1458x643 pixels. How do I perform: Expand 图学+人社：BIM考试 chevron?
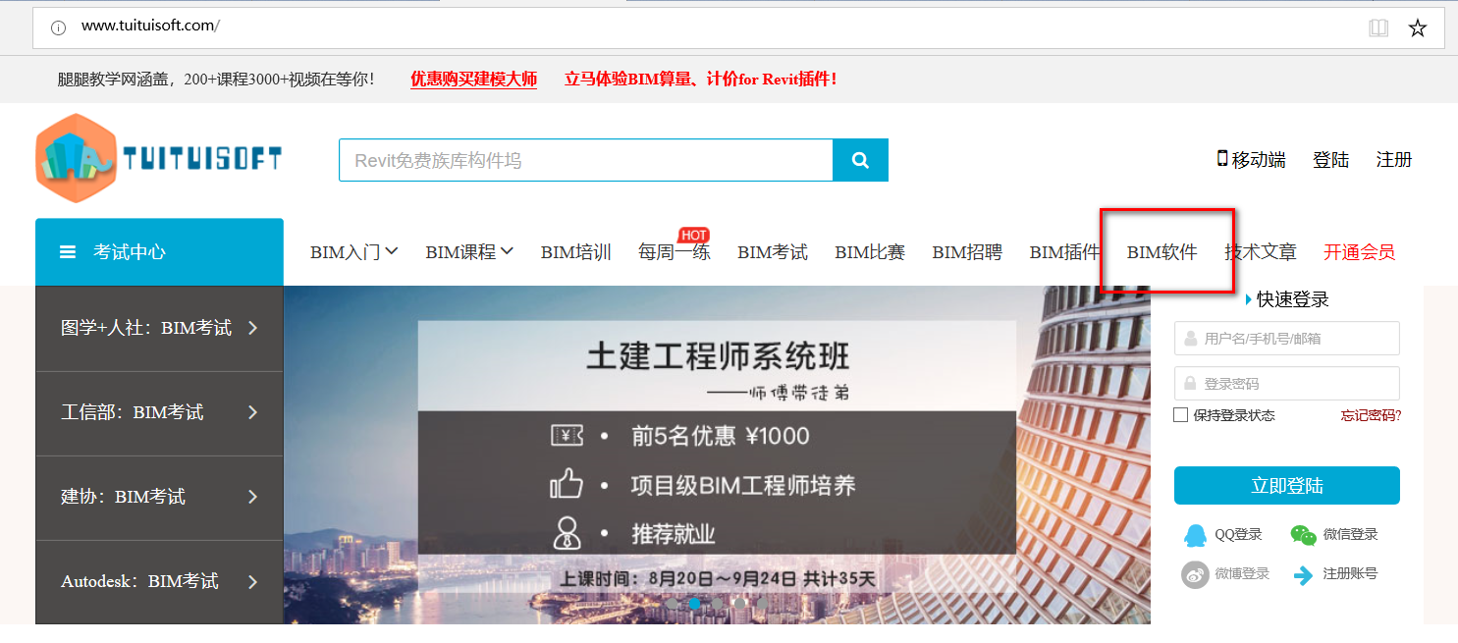tap(252, 328)
